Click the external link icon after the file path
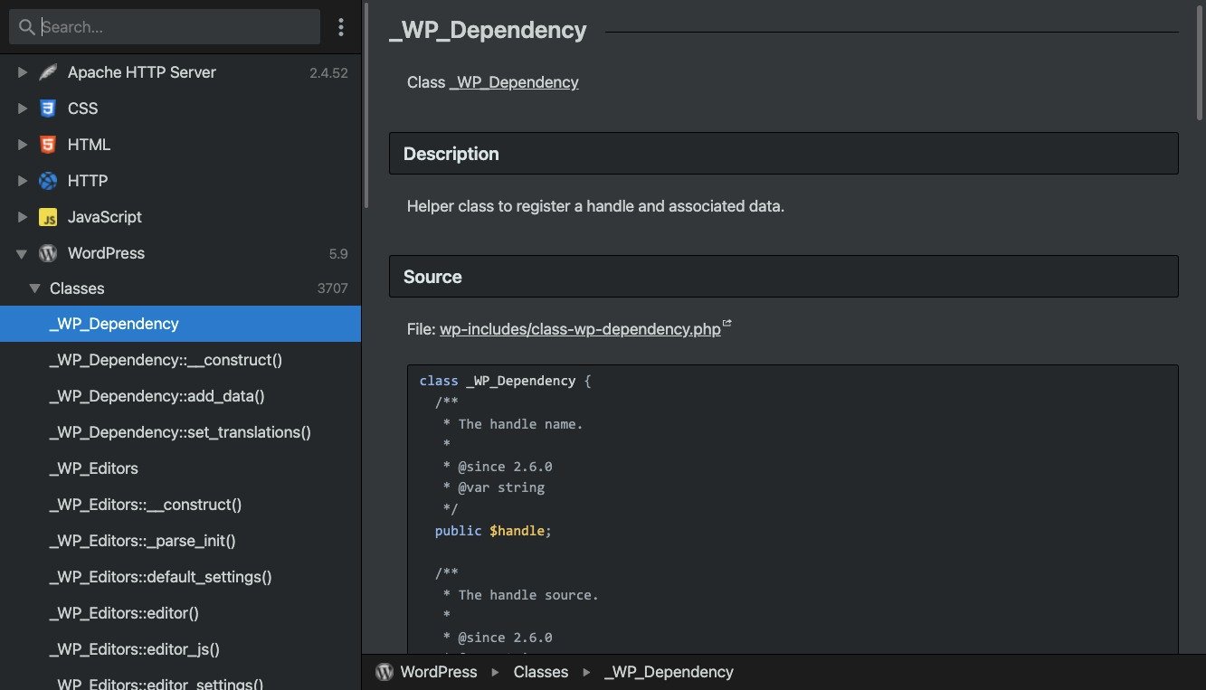1206x690 pixels. point(727,322)
